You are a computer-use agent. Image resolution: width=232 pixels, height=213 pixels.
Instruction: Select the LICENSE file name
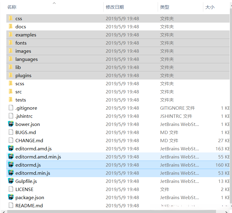24,190
